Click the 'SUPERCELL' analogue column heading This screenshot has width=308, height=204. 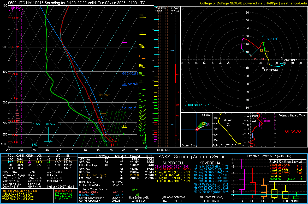pyautogui.click(x=173, y=163)
